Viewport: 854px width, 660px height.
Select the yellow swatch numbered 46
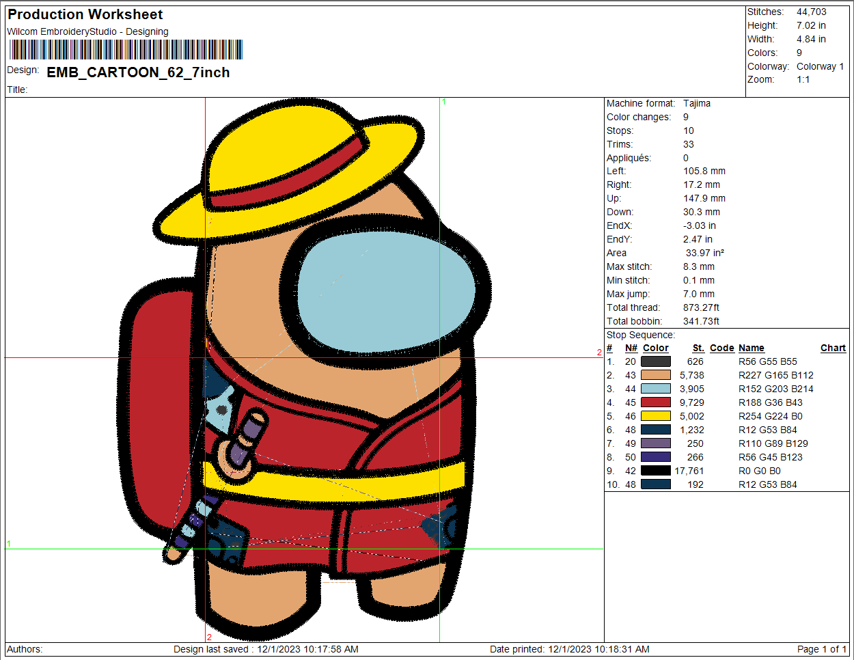click(655, 416)
